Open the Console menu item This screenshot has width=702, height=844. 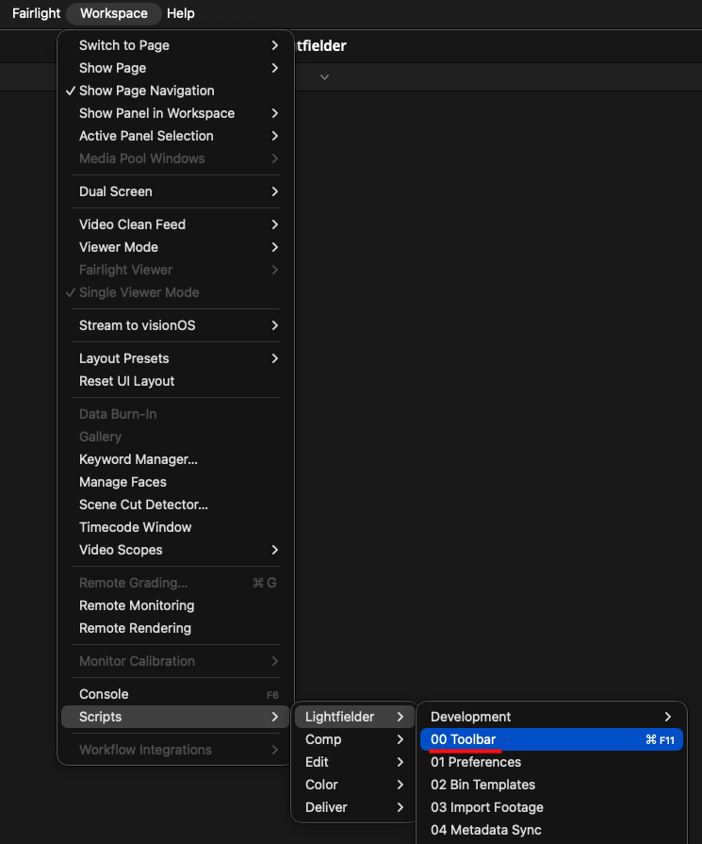click(x=175, y=694)
